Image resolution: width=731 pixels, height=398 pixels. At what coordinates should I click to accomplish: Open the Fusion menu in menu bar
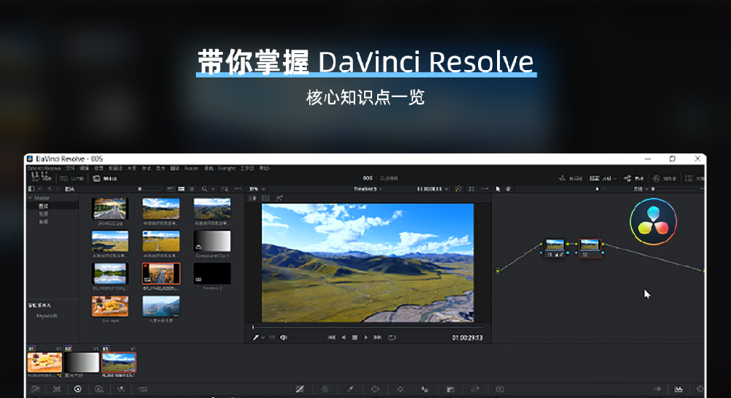point(192,168)
